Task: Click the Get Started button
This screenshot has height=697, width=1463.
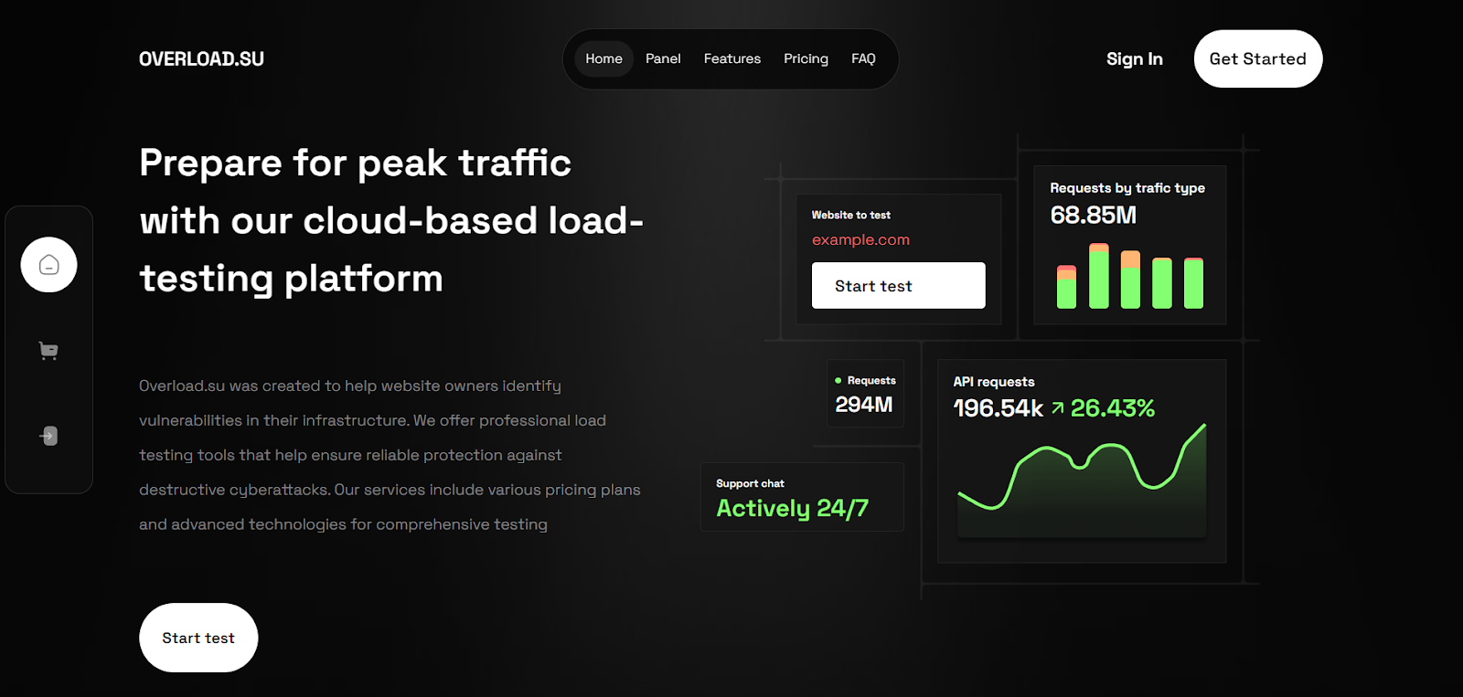Action: pyautogui.click(x=1258, y=58)
